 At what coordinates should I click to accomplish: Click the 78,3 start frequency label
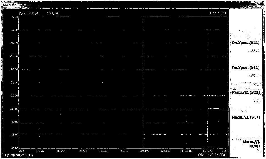(x=22, y=151)
